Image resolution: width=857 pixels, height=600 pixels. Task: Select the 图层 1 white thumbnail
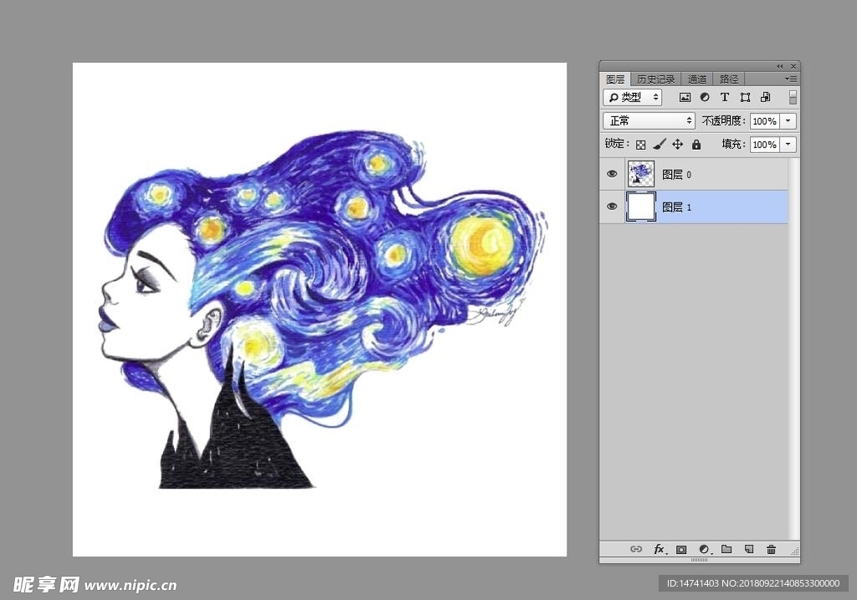[x=640, y=207]
